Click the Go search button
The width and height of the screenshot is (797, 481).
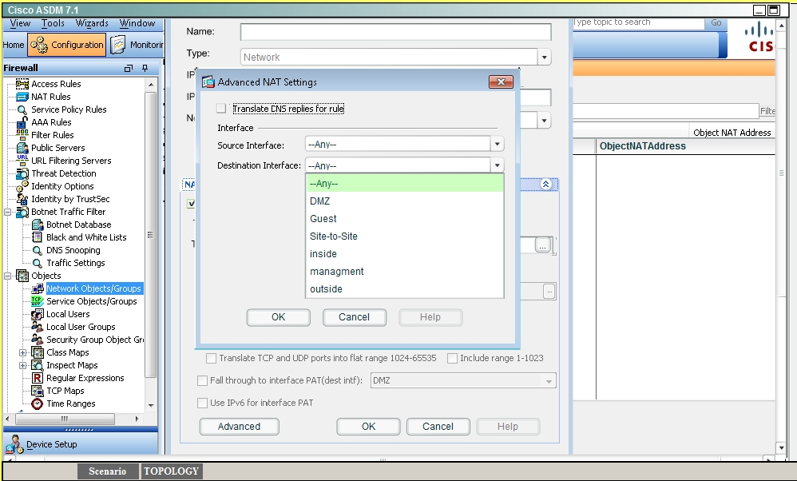716,23
